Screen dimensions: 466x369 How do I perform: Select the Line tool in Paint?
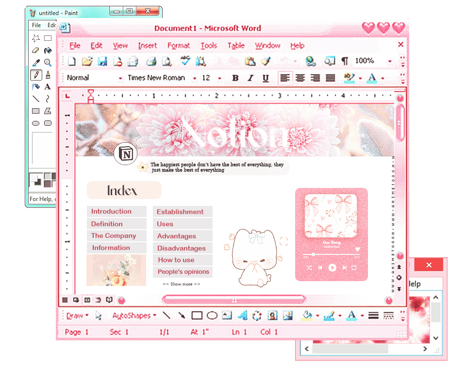tap(35, 99)
